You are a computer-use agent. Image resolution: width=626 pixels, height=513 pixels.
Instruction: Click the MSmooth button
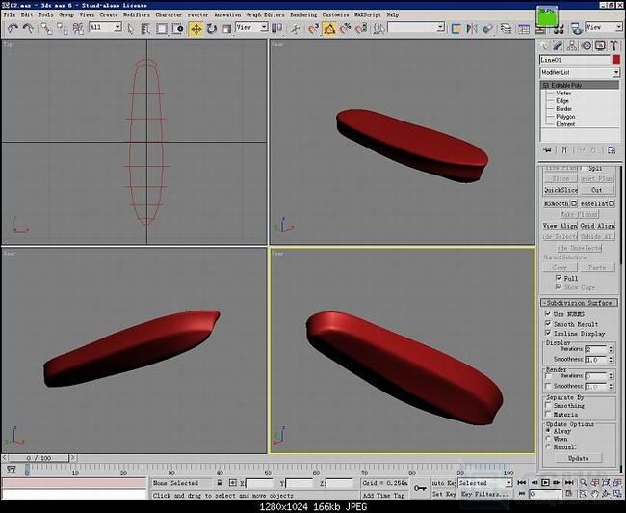(x=557, y=203)
